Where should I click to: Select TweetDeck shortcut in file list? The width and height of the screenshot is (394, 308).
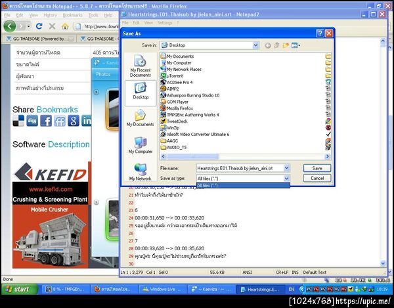(174, 121)
